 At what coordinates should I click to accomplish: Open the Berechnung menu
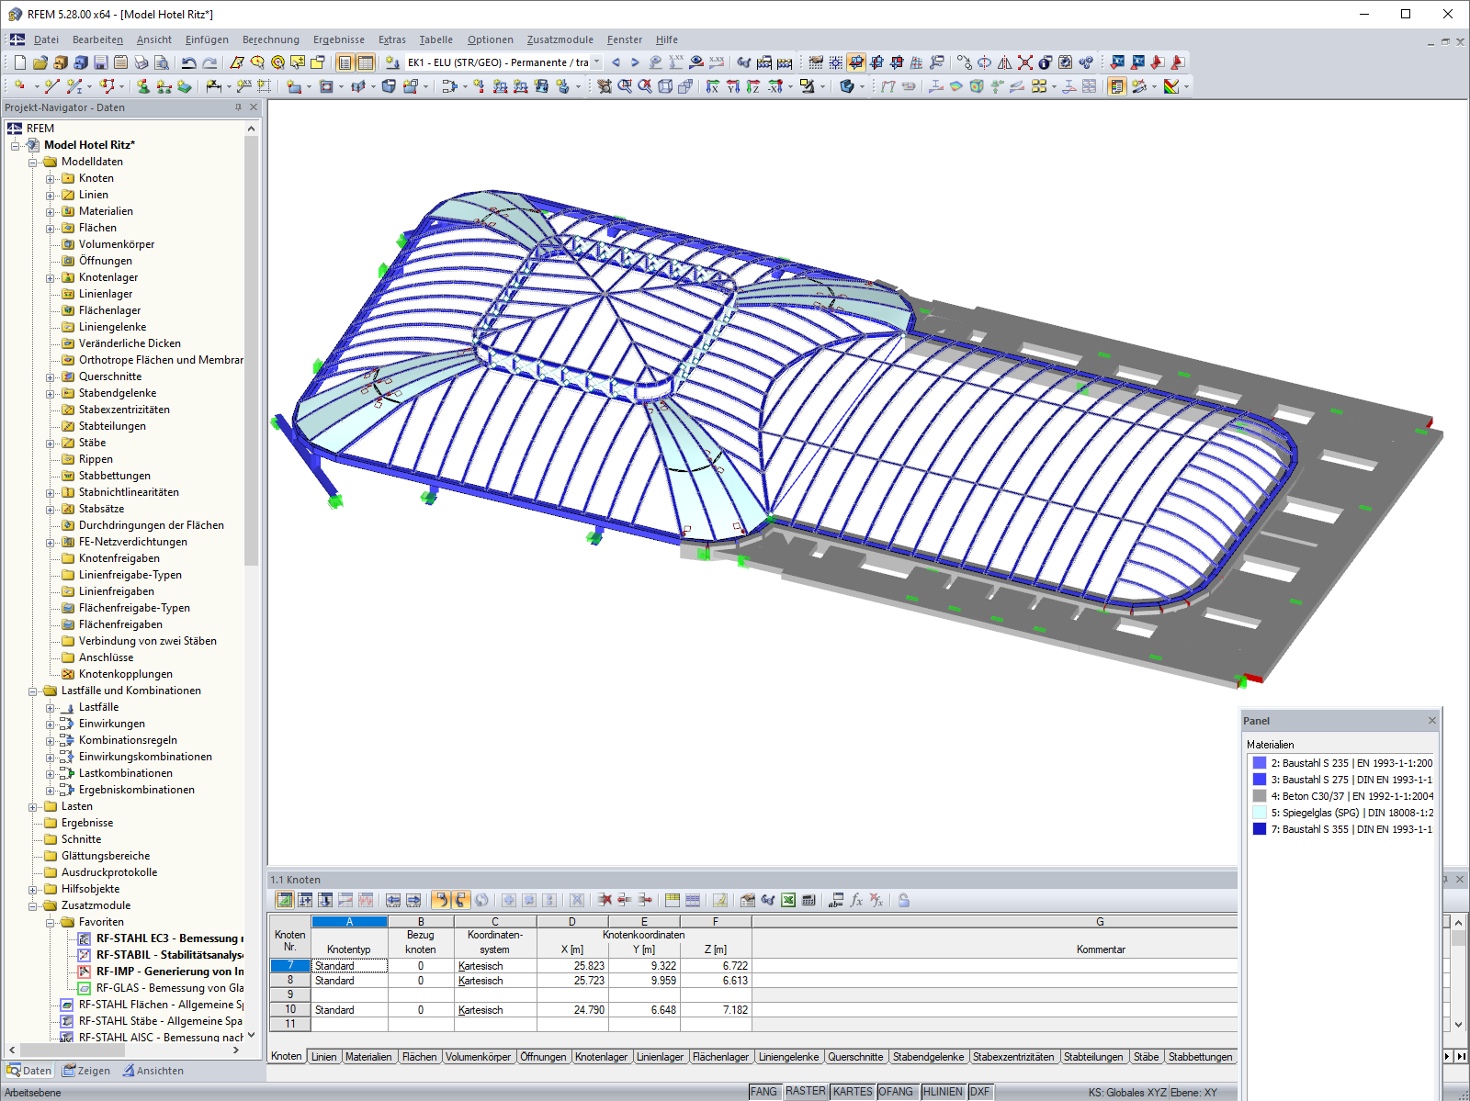pyautogui.click(x=269, y=39)
